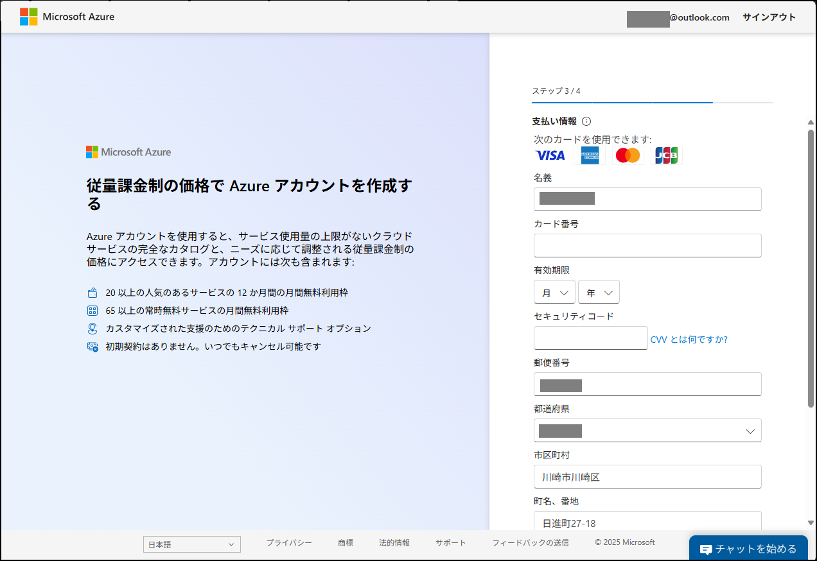Open the 商標 footer link
The image size is (817, 561).
(346, 543)
